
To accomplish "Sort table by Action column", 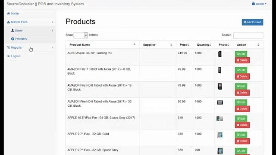I will pyautogui.click(x=248, y=45).
